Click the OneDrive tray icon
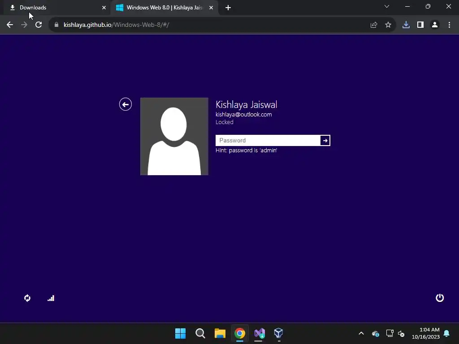 coord(376,333)
